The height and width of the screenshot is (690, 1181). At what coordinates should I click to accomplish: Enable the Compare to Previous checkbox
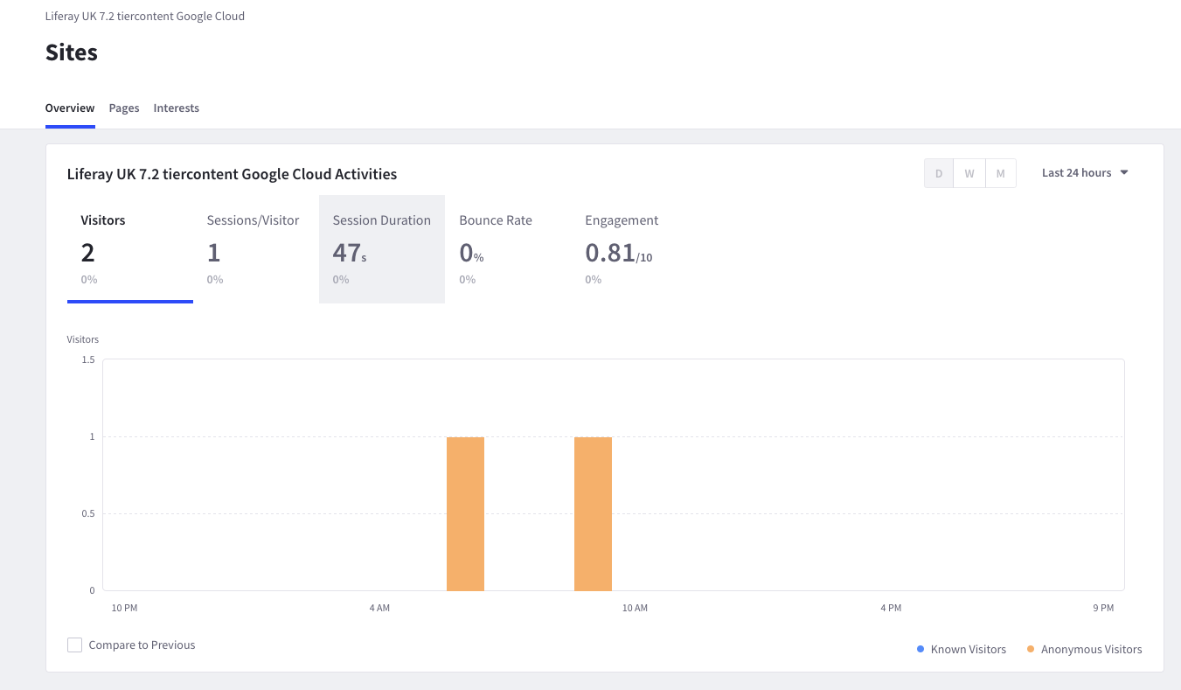point(75,645)
